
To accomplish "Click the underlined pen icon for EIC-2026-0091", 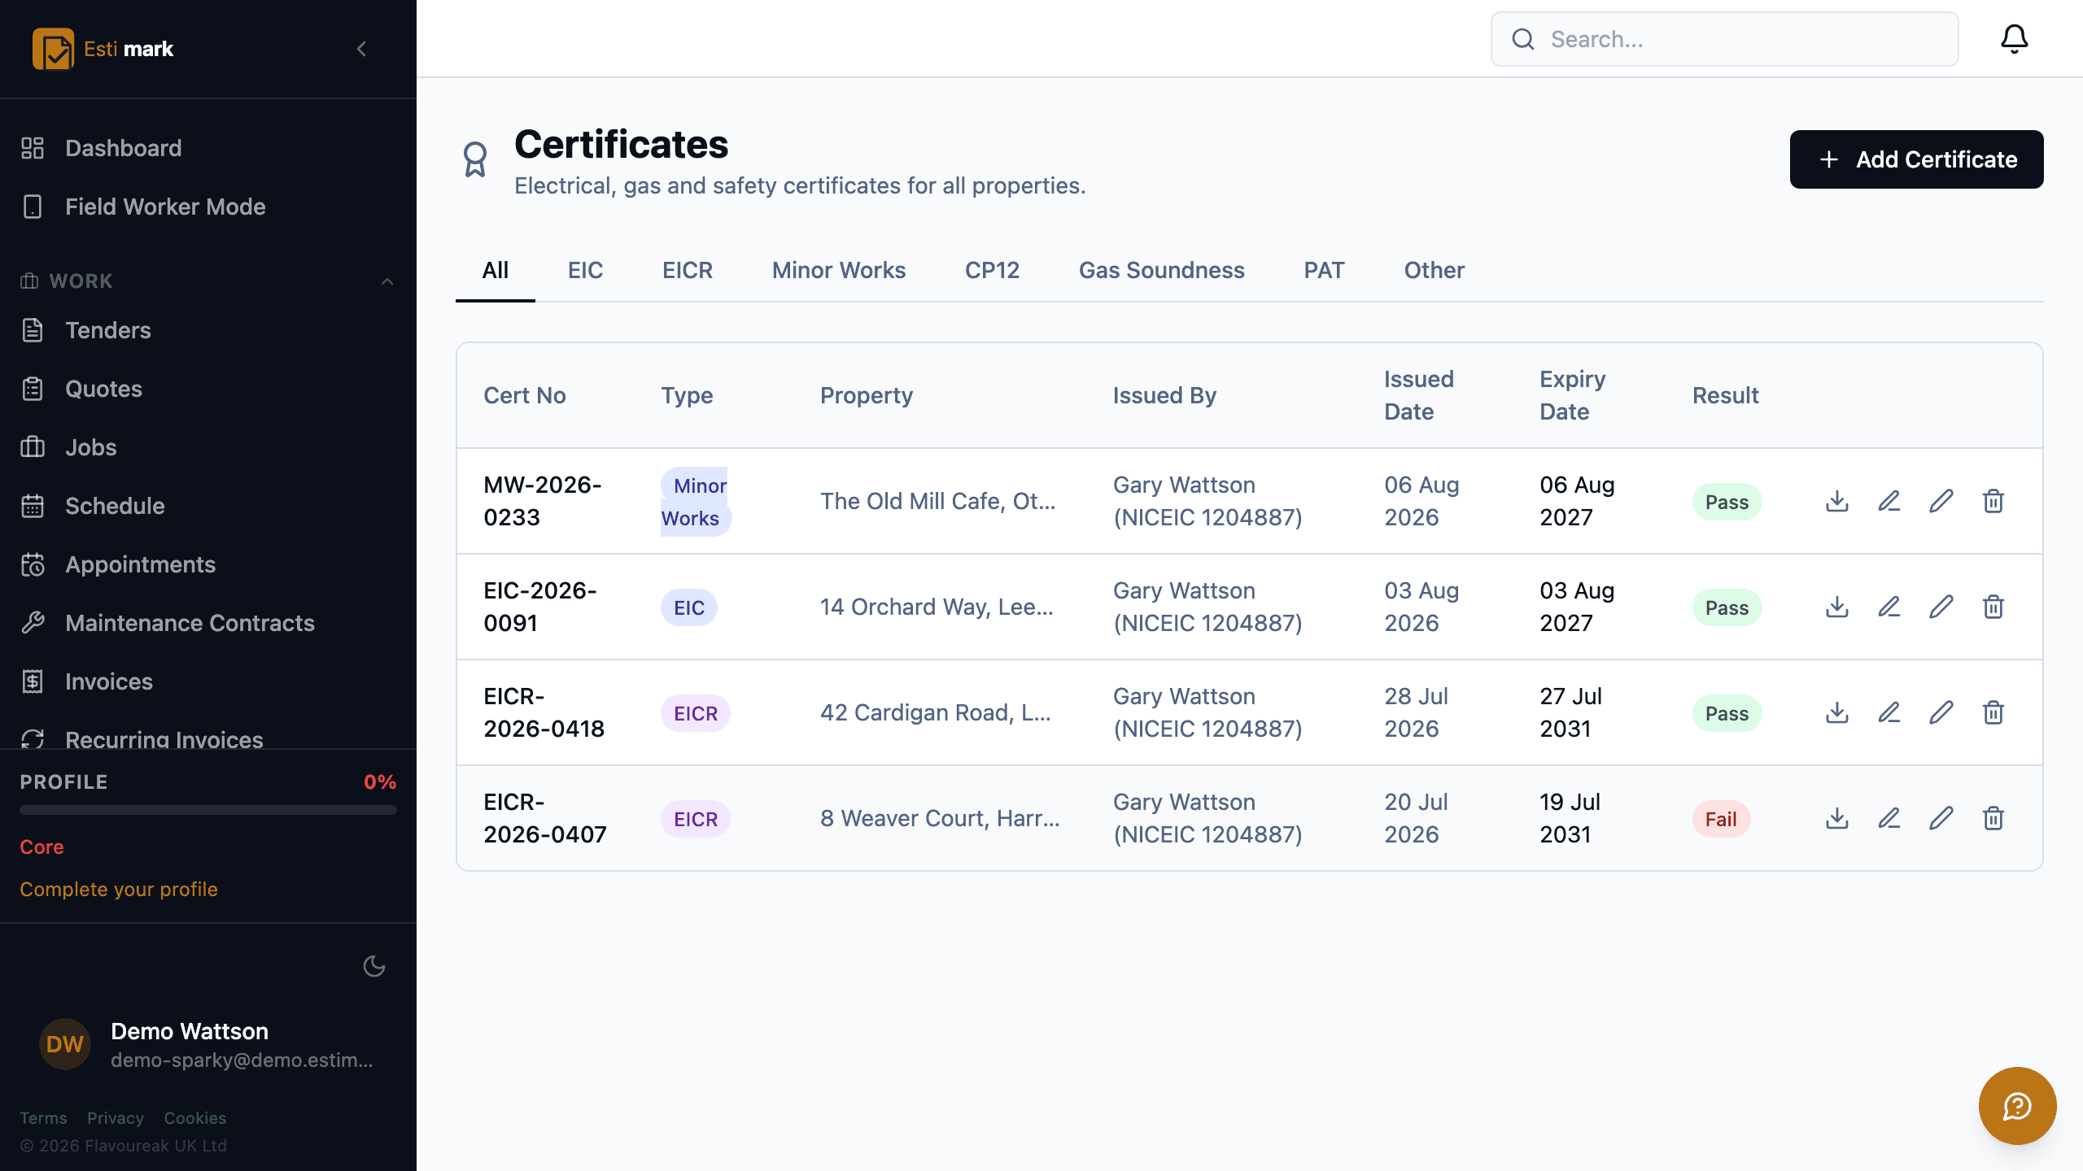I will coord(1889,607).
